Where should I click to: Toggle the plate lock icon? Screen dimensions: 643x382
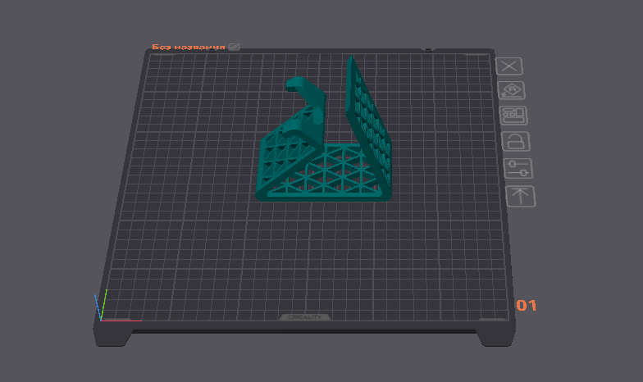pyautogui.click(x=516, y=141)
